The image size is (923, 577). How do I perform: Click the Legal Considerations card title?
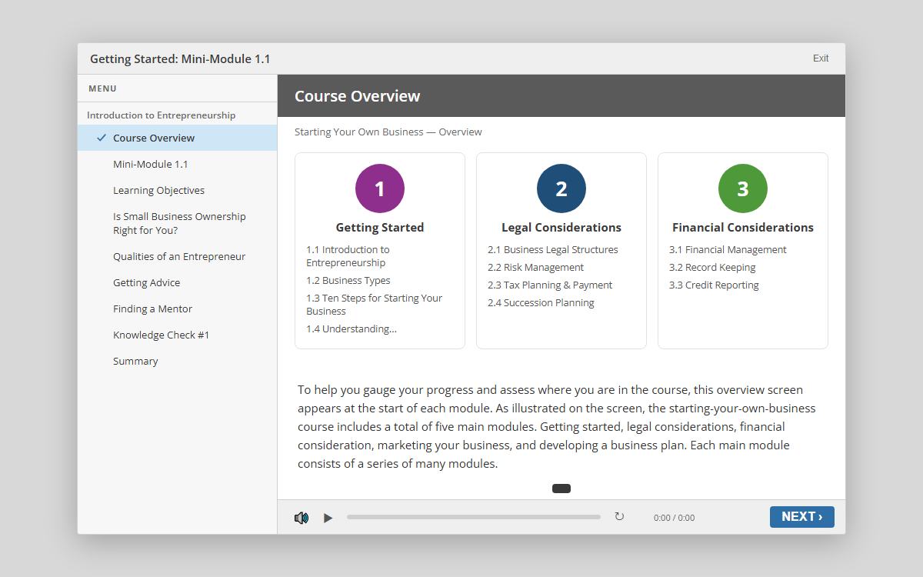coord(561,228)
